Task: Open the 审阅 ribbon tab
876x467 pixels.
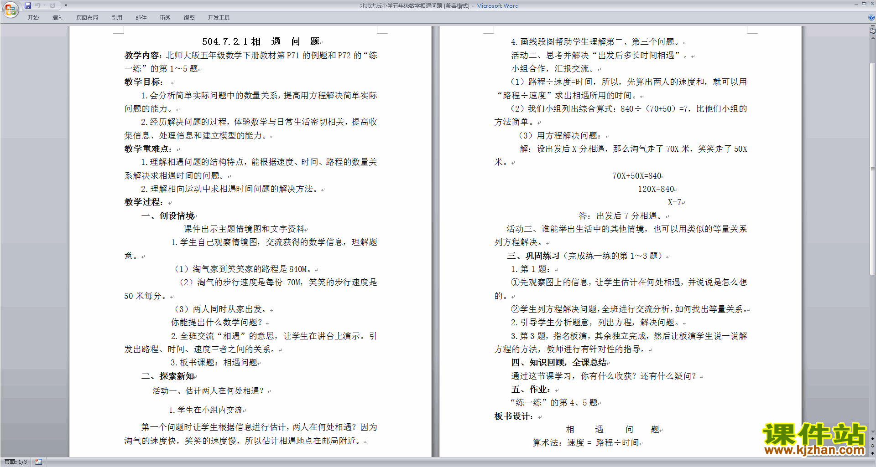Action: point(165,17)
